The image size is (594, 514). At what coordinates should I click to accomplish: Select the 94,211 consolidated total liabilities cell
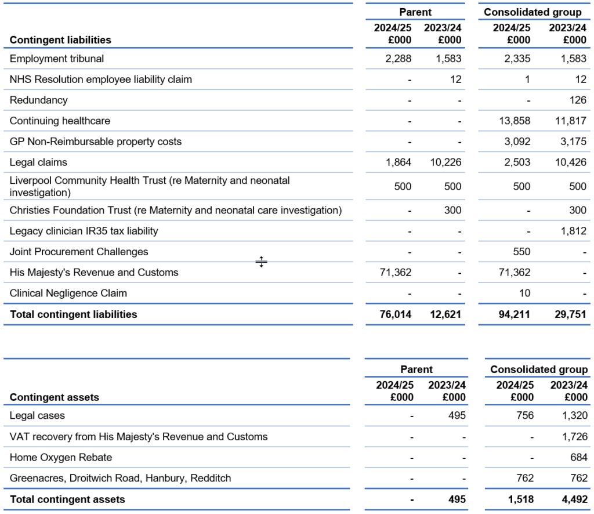coord(513,314)
